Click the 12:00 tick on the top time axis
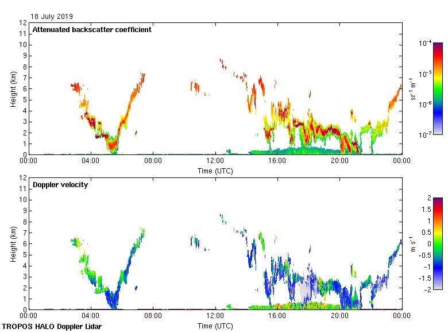Image resolution: width=448 pixels, height=333 pixels. 215,161
